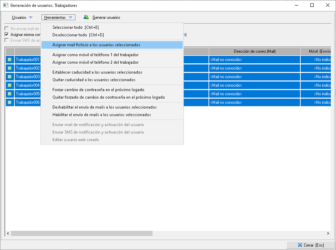
Task: Click the X icon on Cerrar button
Action: click(300, 245)
